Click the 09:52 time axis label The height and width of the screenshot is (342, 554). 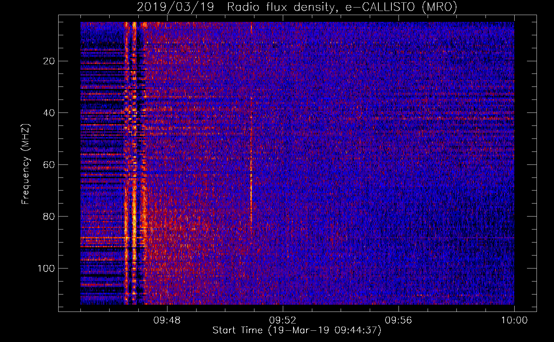pyautogui.click(x=282, y=320)
